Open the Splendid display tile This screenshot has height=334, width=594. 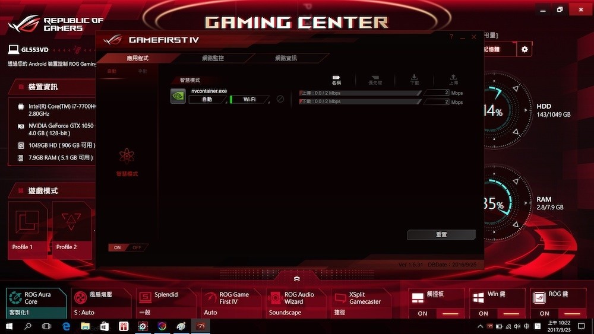pos(166,303)
